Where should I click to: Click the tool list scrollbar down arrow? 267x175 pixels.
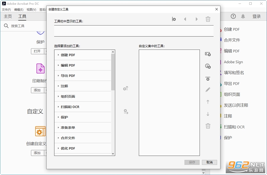(x=113, y=154)
